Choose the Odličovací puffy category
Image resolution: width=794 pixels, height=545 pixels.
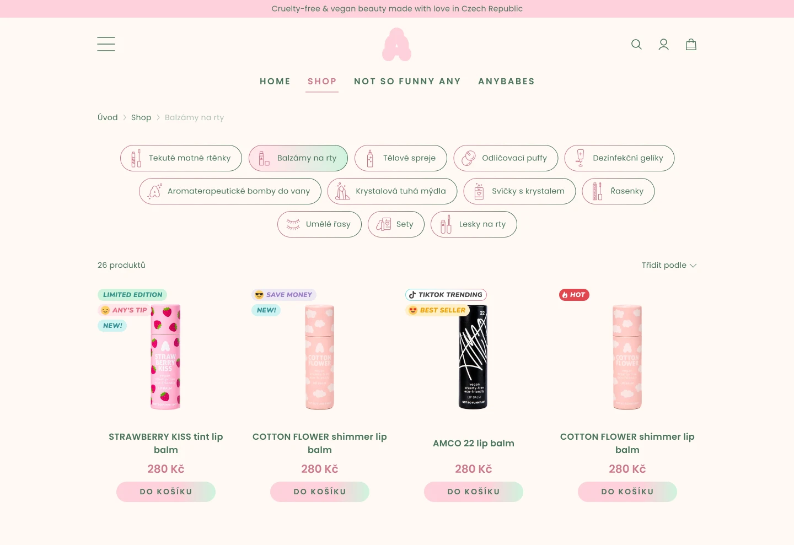tap(506, 158)
